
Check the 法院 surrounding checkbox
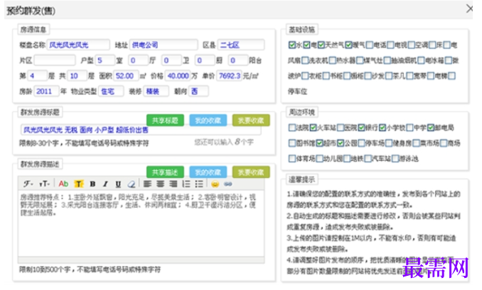pos(291,128)
